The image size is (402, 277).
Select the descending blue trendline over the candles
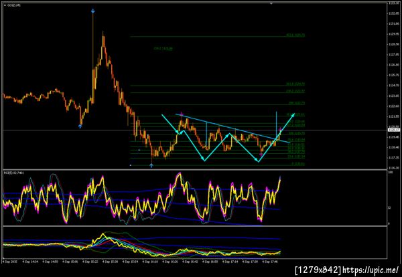(232, 128)
